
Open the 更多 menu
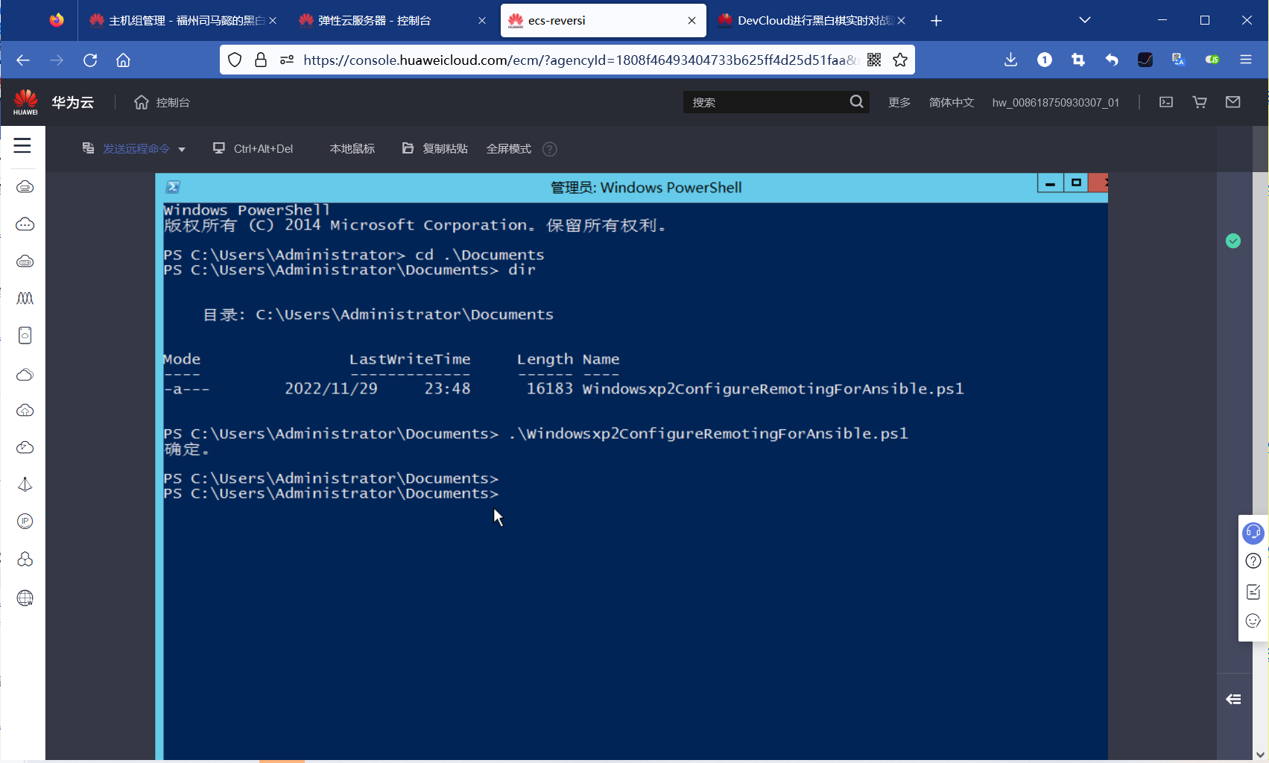tap(899, 102)
